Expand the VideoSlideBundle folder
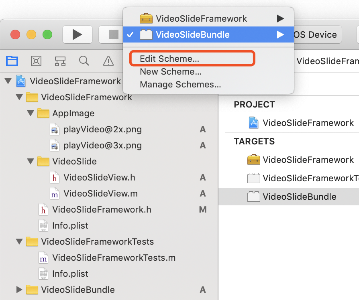The width and height of the screenshot is (359, 300). coord(19,290)
